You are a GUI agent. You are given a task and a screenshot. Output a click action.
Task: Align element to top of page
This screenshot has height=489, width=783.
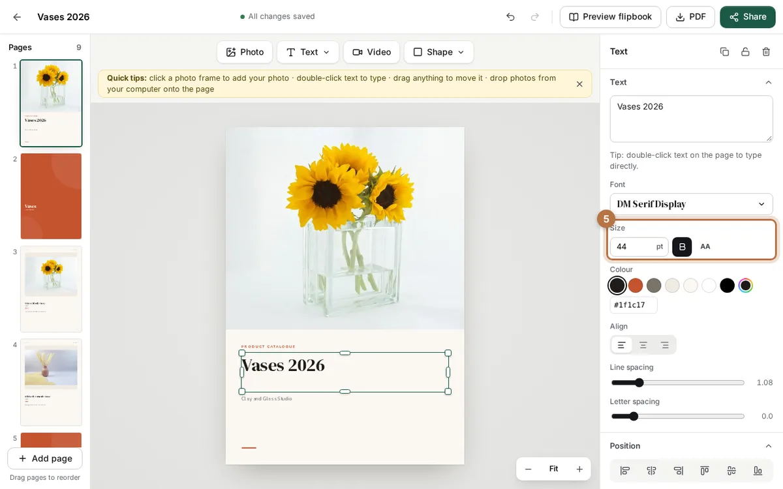tap(705, 471)
